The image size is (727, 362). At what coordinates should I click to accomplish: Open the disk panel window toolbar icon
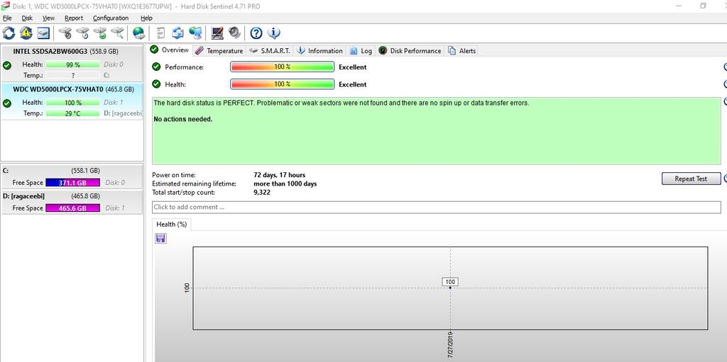click(43, 33)
